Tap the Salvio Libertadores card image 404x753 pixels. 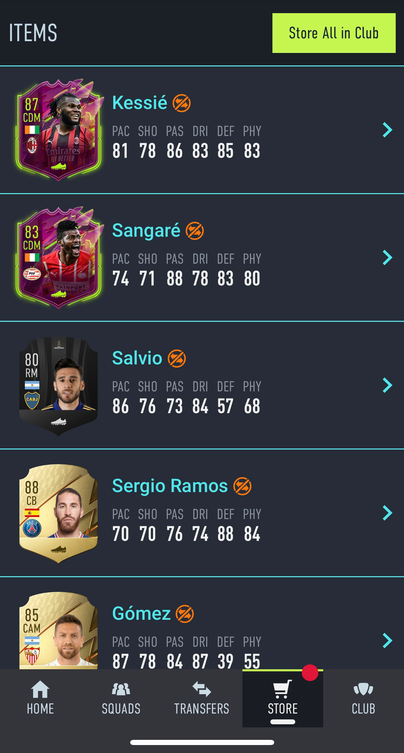point(59,385)
